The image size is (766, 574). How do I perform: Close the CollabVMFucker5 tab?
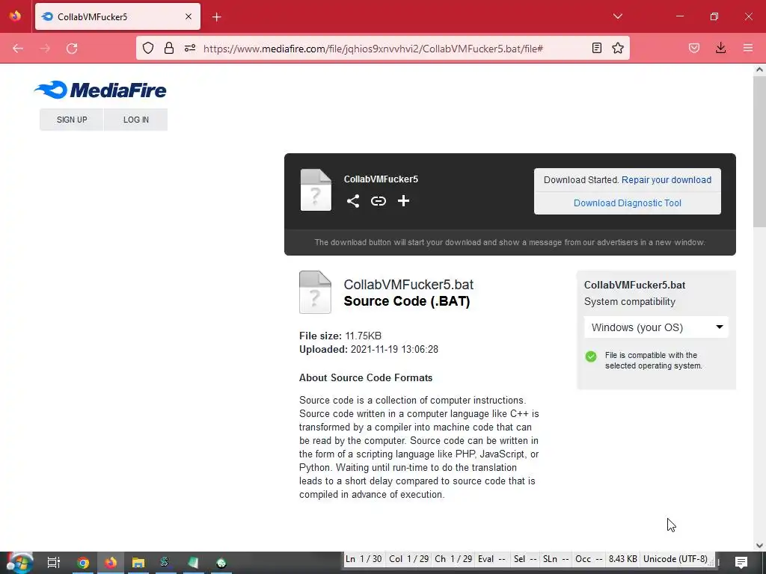pyautogui.click(x=189, y=16)
